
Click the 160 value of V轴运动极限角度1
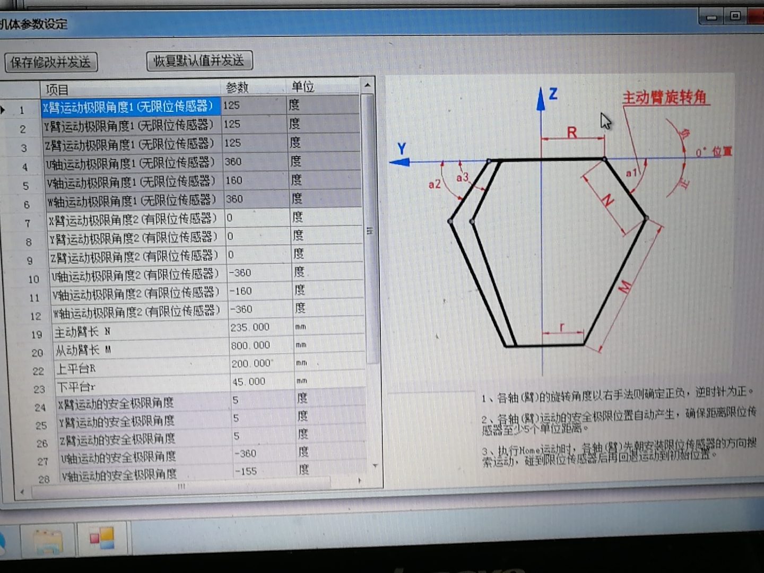pos(255,180)
